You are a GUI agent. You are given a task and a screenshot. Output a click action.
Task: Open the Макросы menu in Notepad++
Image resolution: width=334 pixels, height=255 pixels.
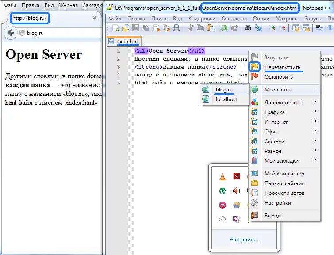(x=287, y=19)
